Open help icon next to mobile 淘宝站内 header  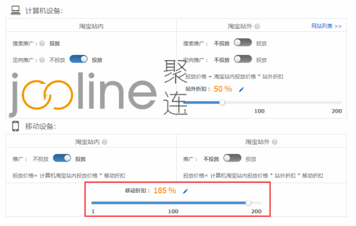coord(104,142)
